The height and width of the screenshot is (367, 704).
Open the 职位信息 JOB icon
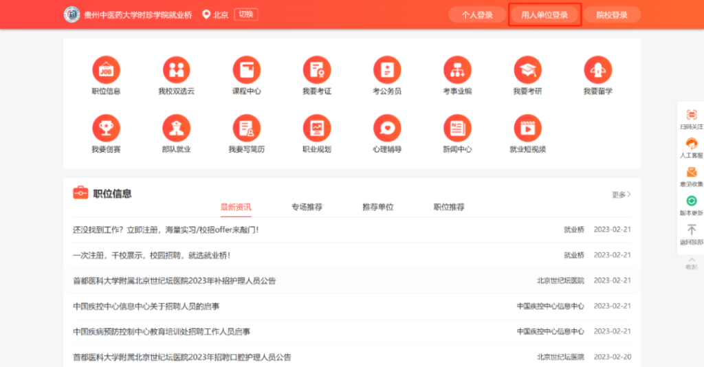point(106,70)
